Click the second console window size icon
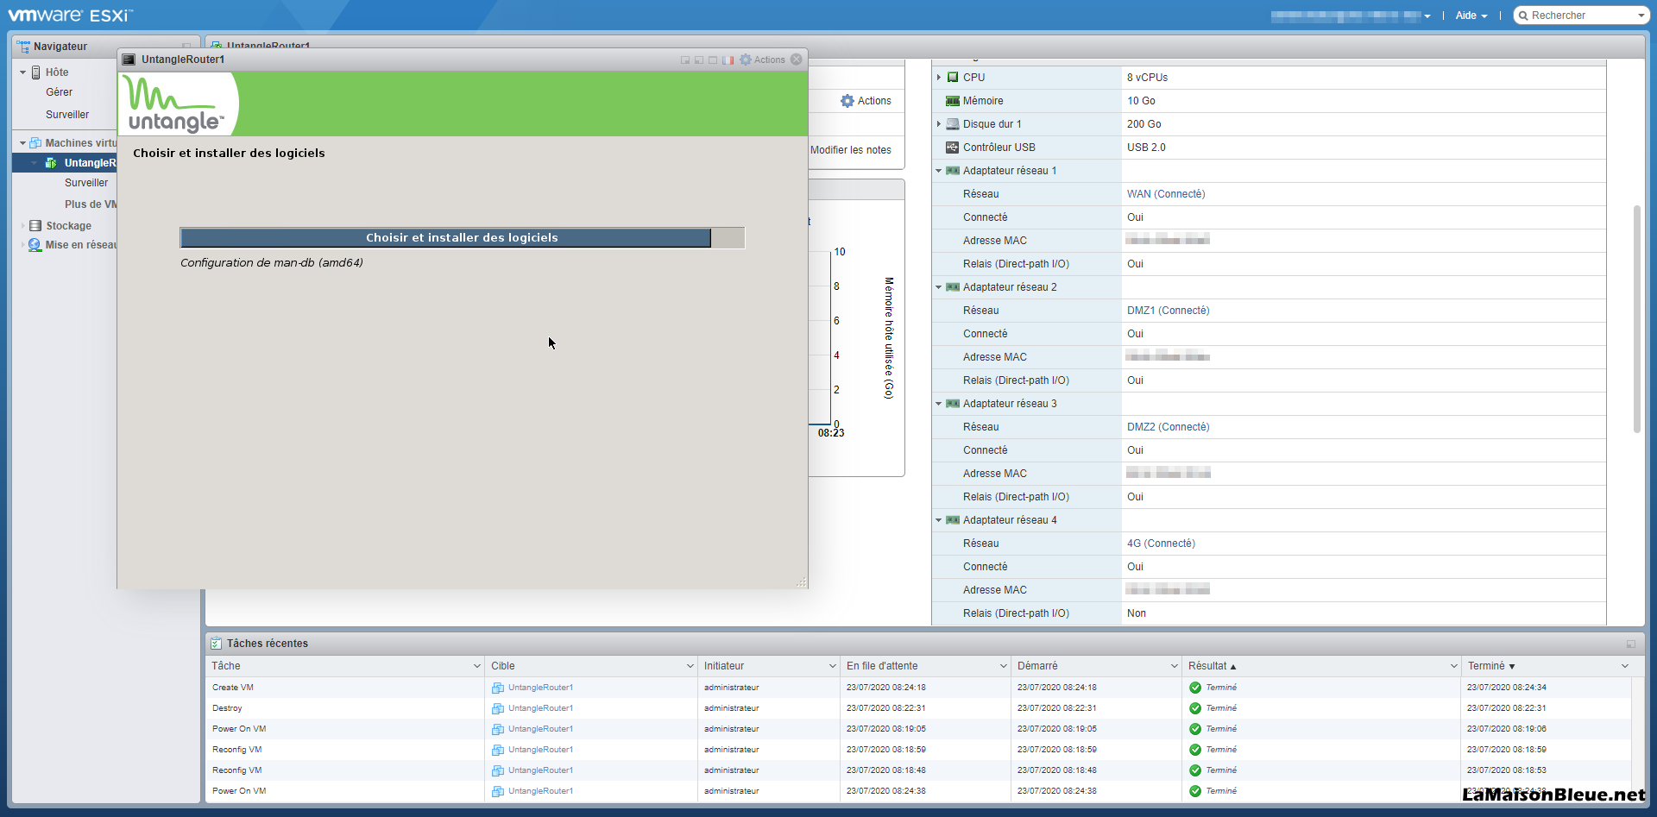 [x=699, y=60]
